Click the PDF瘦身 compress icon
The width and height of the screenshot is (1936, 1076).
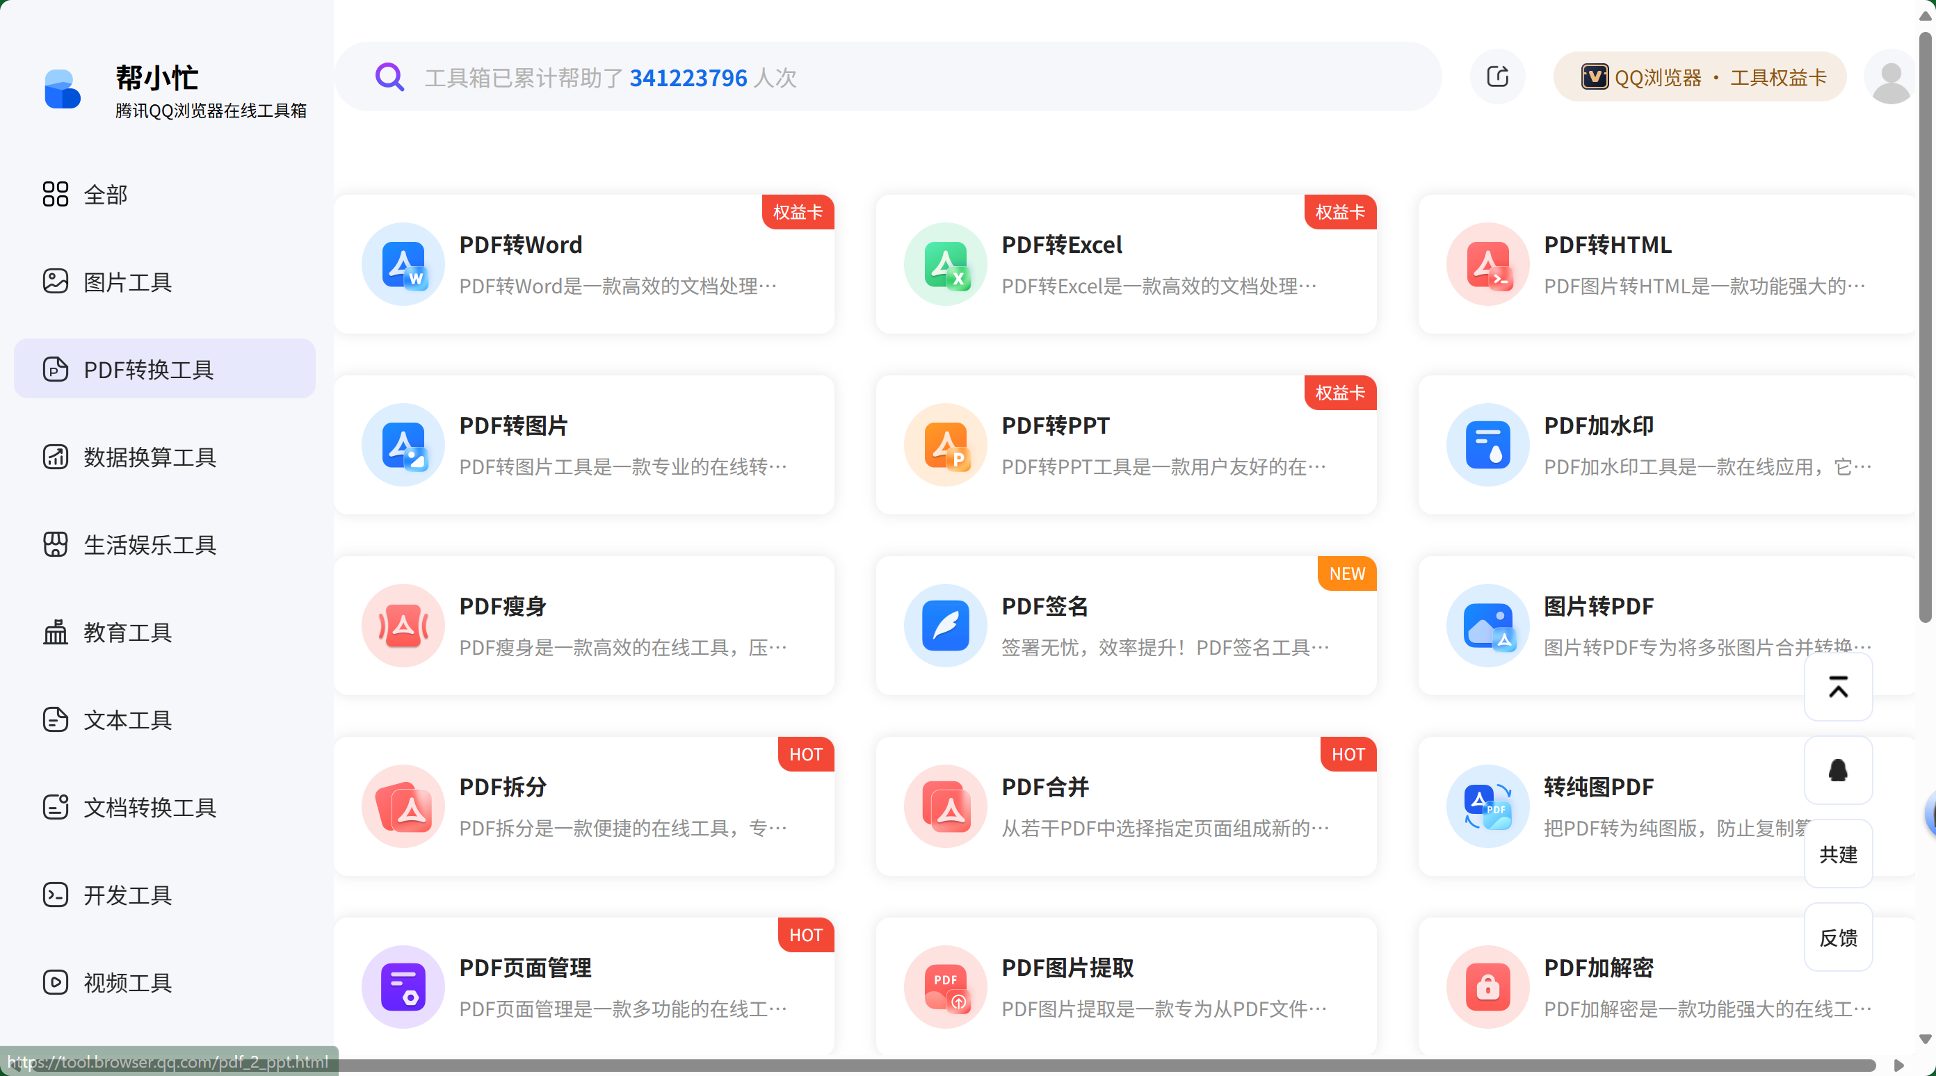tap(403, 625)
